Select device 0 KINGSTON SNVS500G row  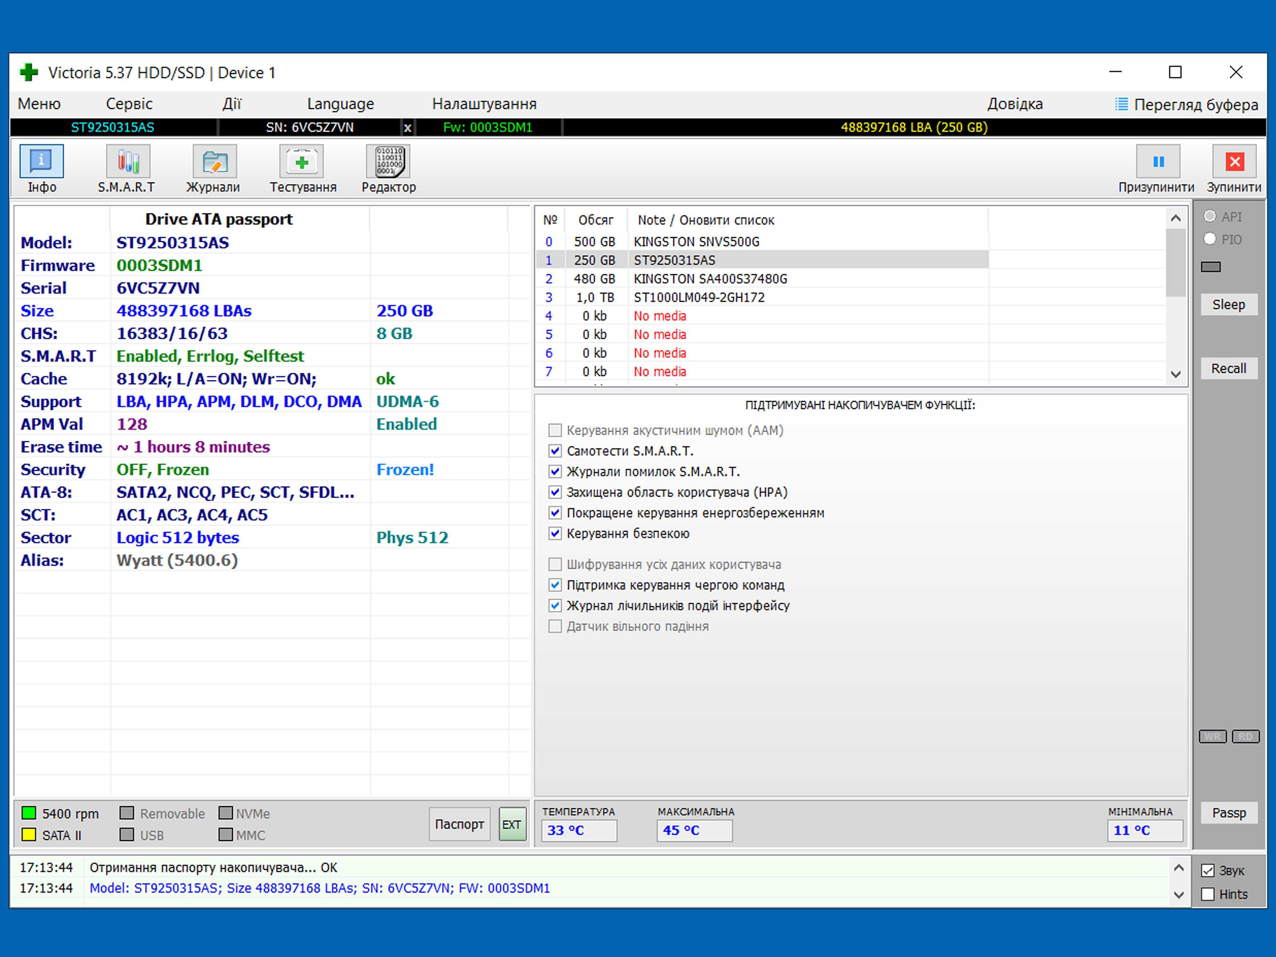pos(762,242)
